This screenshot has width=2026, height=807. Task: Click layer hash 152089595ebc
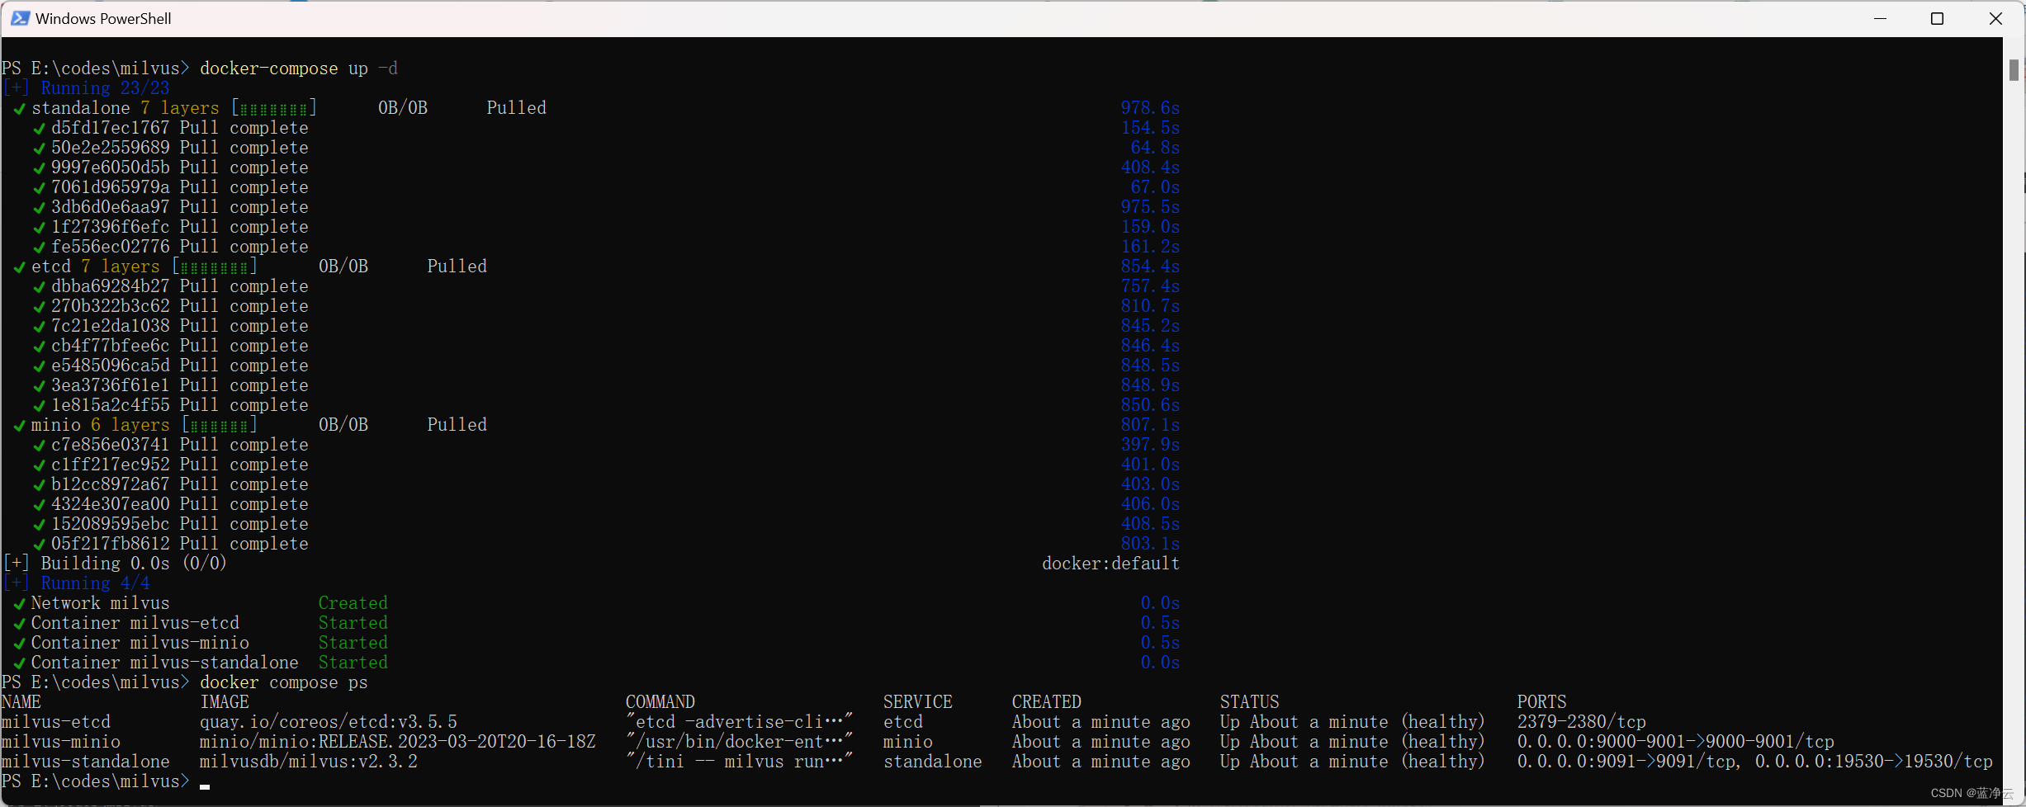tap(110, 524)
